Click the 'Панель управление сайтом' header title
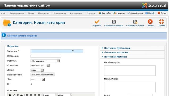Image resolution: width=170 pixels, height=96 pixels. tap(27, 5)
